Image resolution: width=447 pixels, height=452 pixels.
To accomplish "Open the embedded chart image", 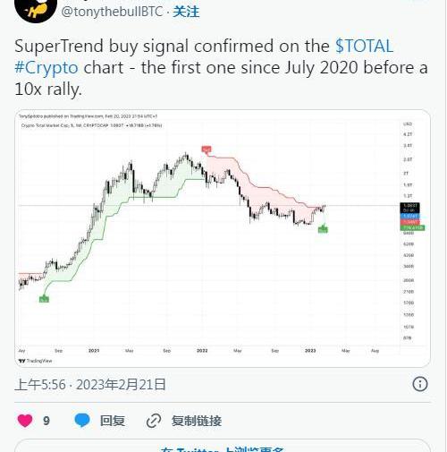I will (x=223, y=238).
